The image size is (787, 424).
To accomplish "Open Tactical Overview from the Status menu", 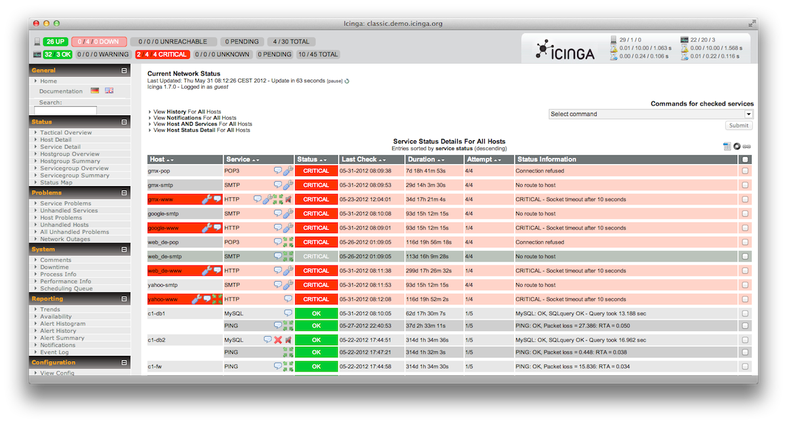I will point(66,132).
